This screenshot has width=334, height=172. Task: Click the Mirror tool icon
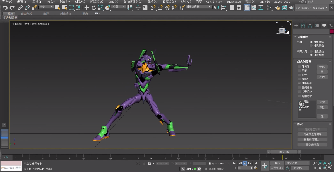point(217,8)
